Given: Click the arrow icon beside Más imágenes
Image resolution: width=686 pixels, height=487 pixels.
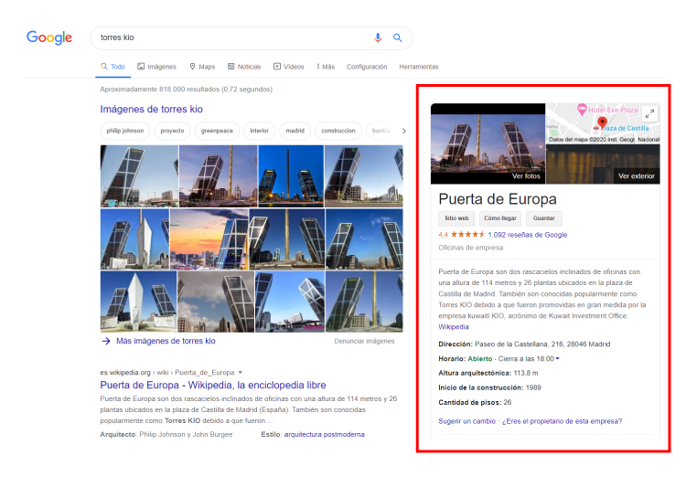Looking at the screenshot, I should coord(106,341).
